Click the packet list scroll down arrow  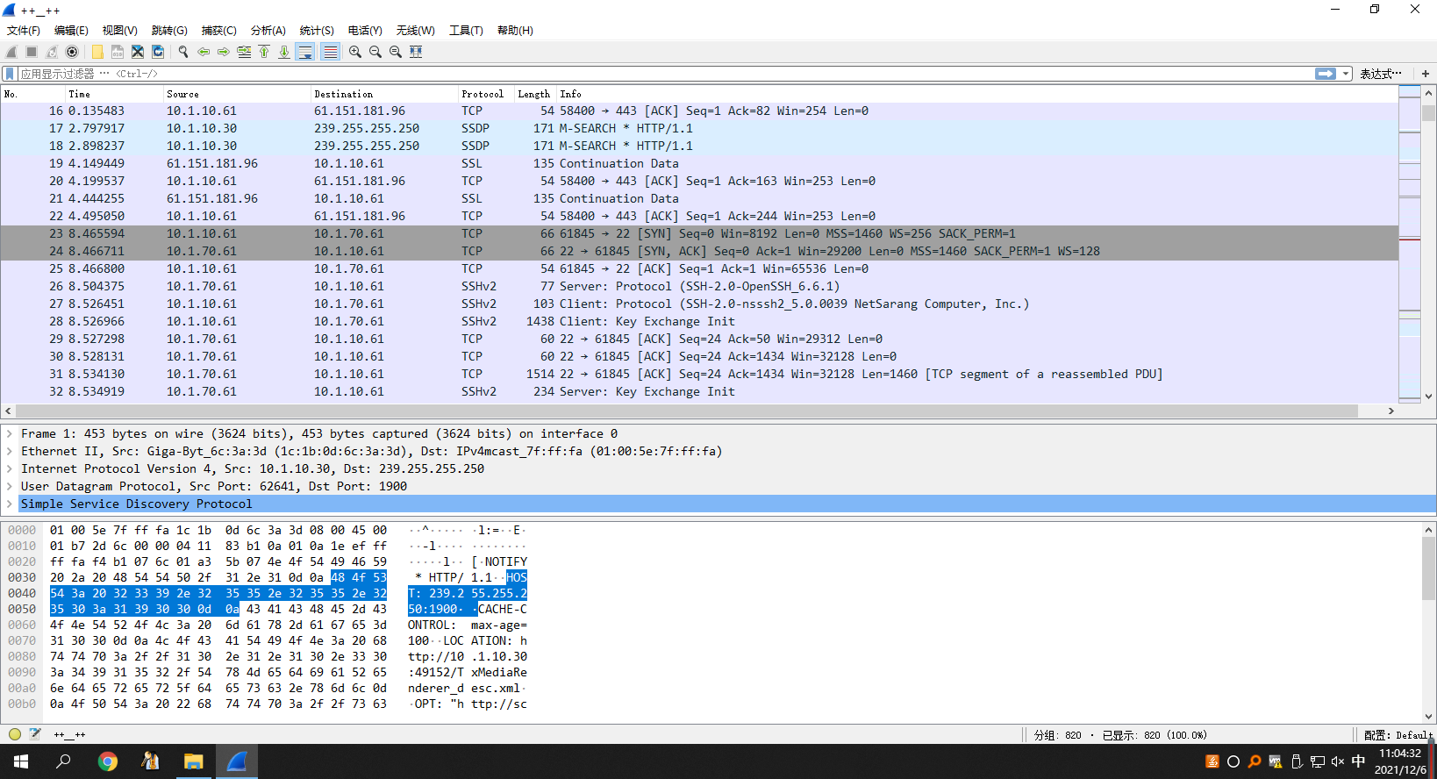[x=1429, y=396]
